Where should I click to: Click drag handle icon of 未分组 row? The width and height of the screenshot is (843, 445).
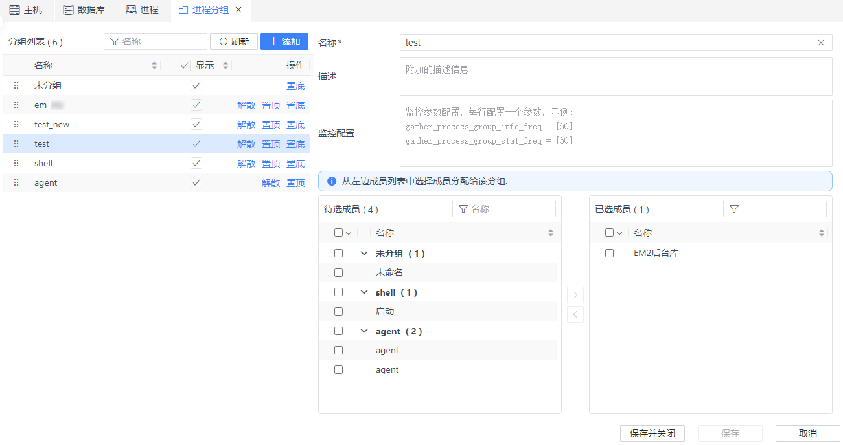16,85
